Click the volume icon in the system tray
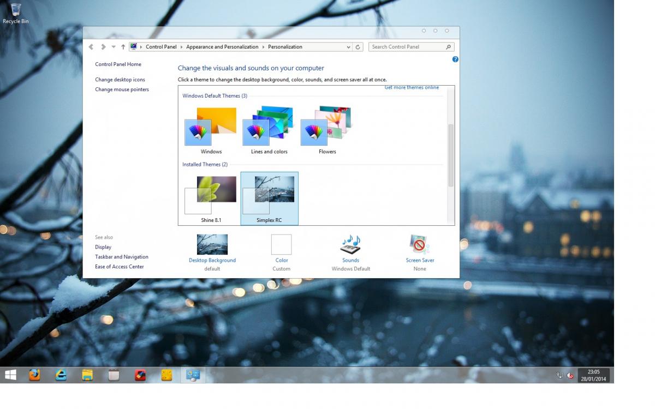The image size is (655, 409). 570,375
